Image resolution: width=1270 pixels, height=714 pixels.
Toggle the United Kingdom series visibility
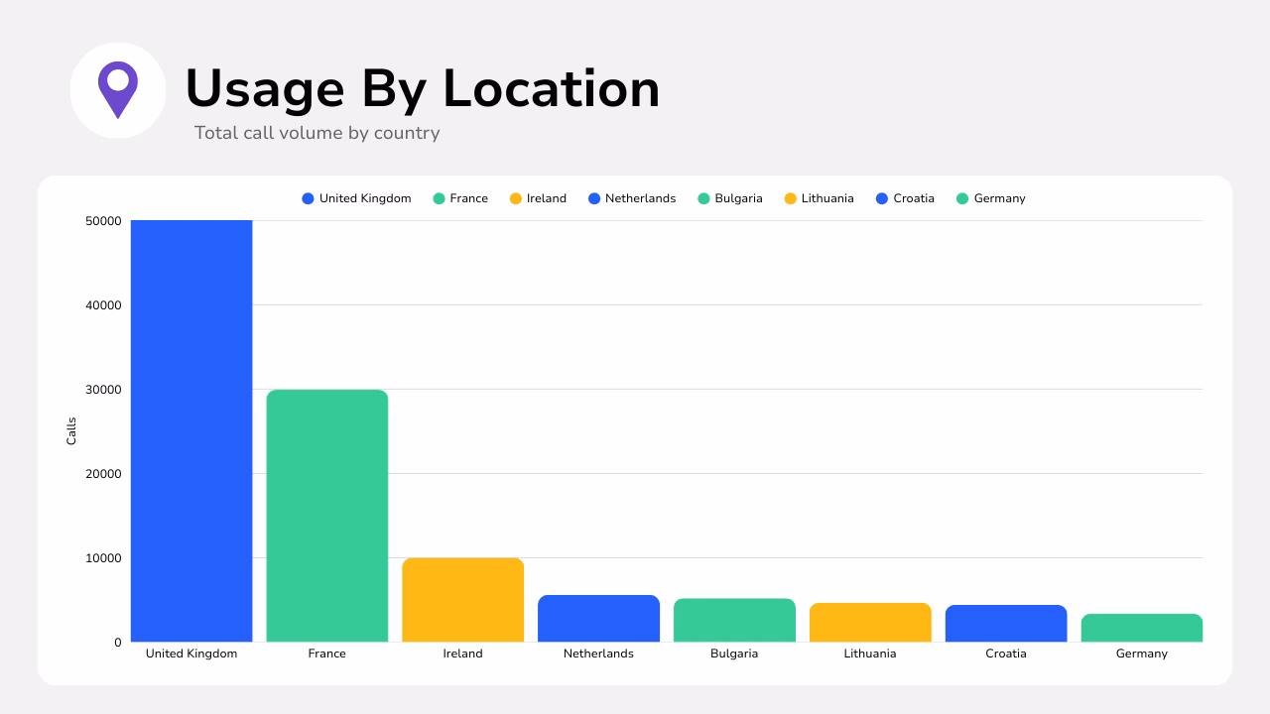click(x=356, y=198)
